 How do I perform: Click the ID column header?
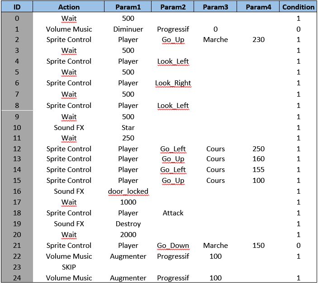(x=17, y=7)
